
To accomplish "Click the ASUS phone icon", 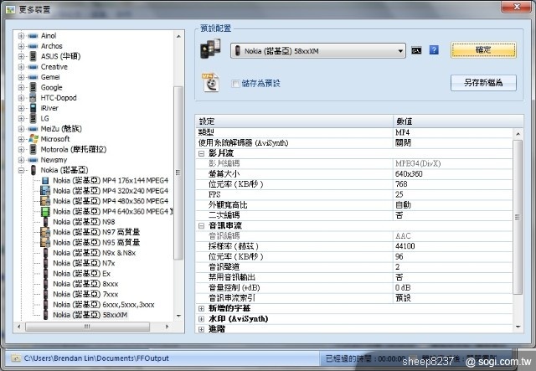I will point(33,56).
